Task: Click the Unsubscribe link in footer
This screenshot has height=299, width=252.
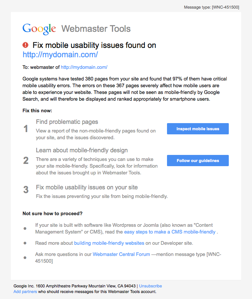Action: pos(150,286)
